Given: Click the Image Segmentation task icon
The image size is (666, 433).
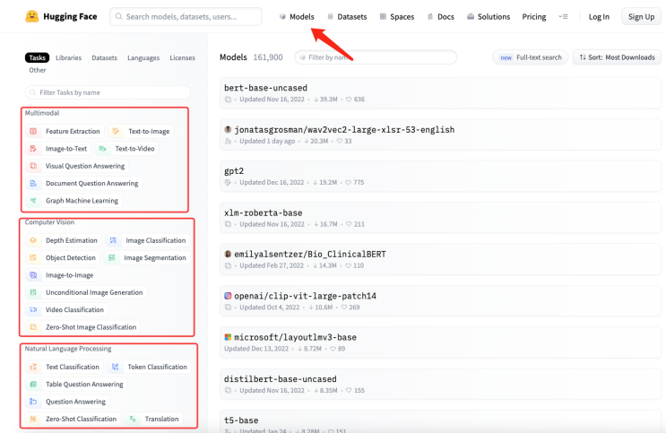Looking at the screenshot, I should 112,258.
